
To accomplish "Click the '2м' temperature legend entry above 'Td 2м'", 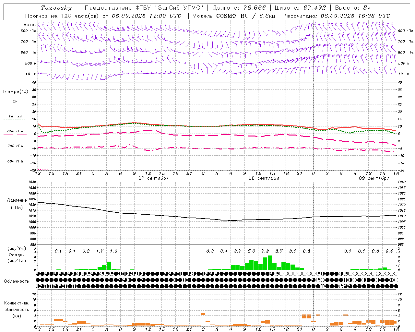I will click(x=15, y=101).
